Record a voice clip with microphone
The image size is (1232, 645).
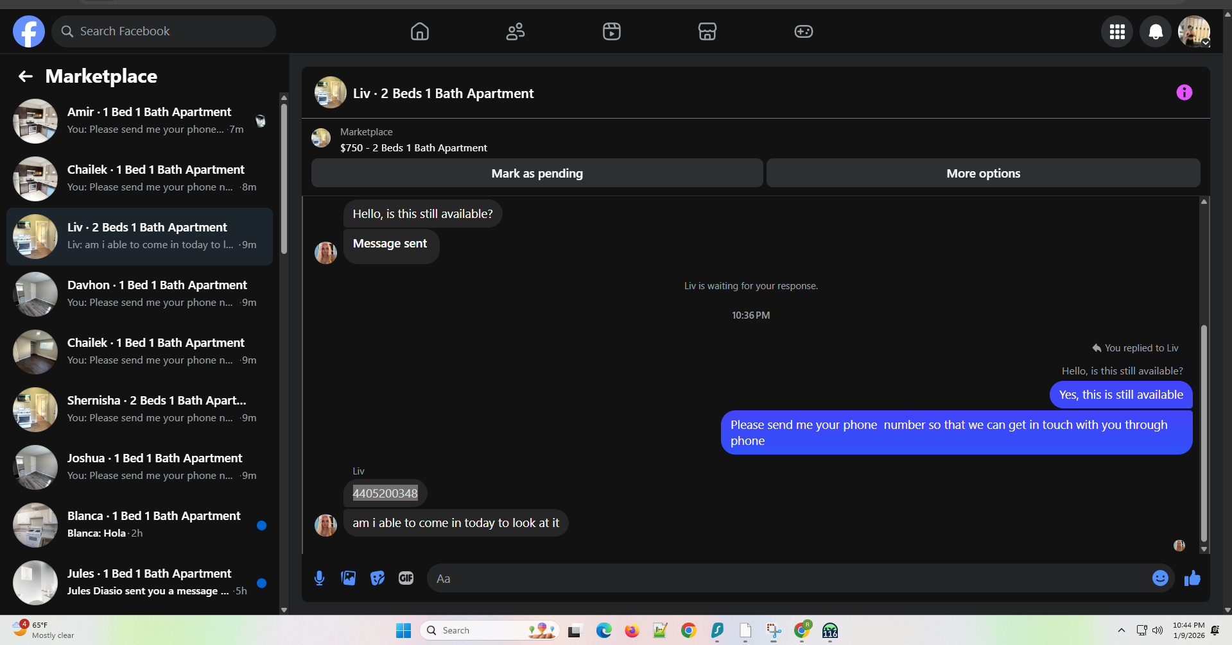point(319,578)
